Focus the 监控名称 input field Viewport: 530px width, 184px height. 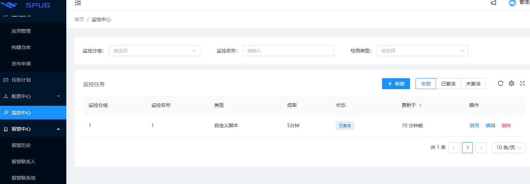tap(288, 51)
